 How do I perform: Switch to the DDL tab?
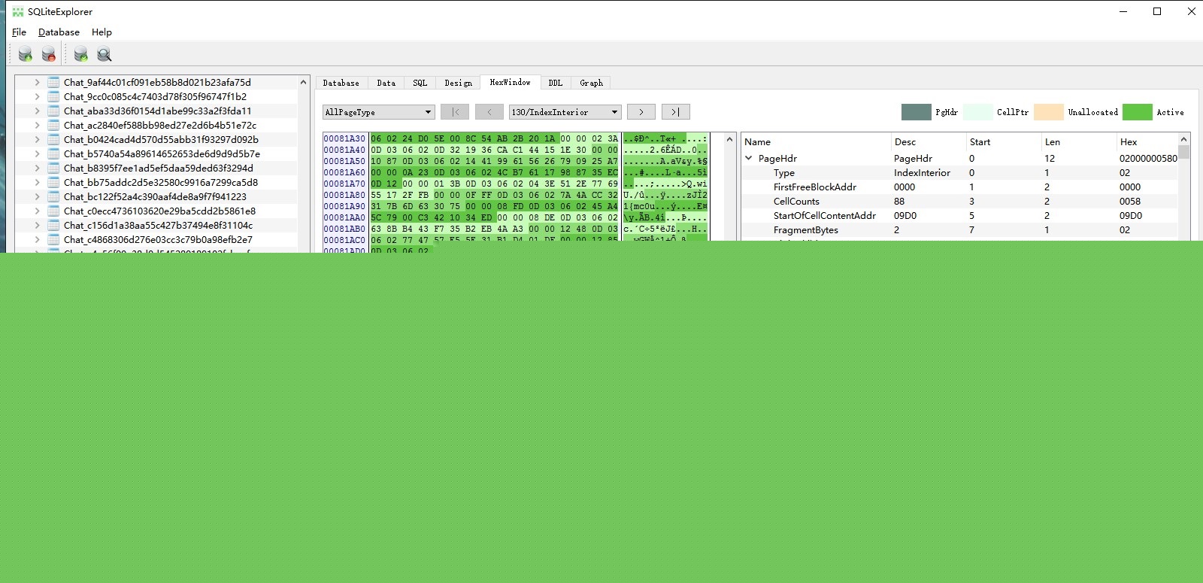555,83
